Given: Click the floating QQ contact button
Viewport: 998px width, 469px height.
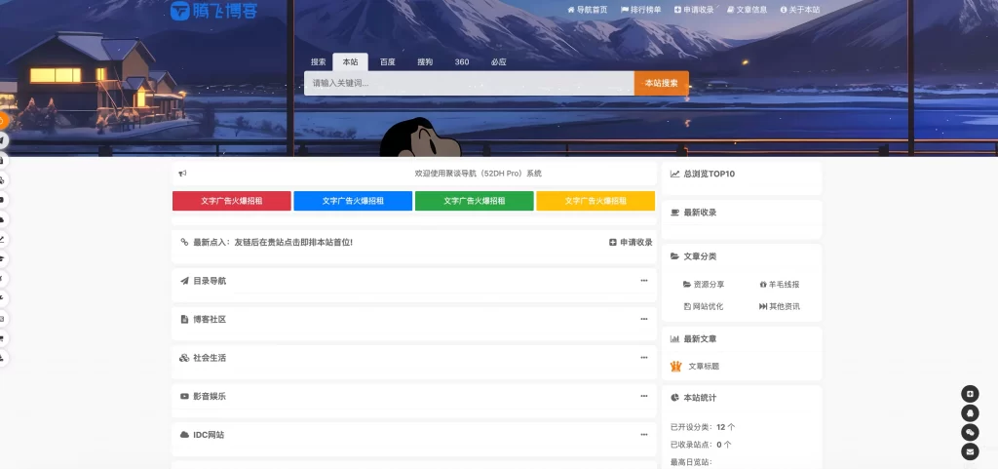Looking at the screenshot, I should [x=970, y=413].
